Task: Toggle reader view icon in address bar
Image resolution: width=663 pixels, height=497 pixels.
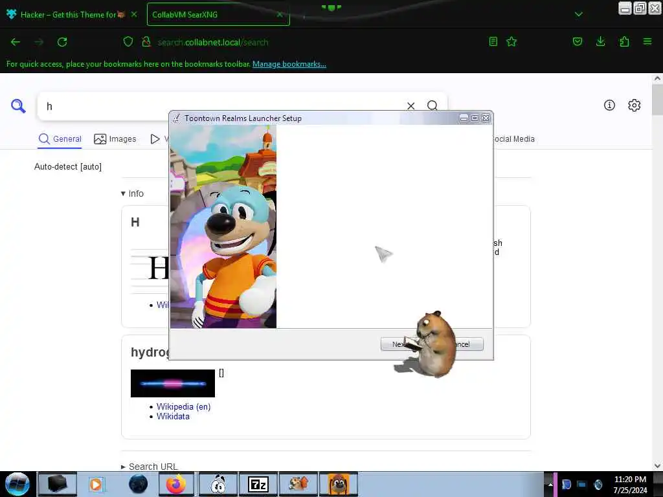Action: pos(493,41)
